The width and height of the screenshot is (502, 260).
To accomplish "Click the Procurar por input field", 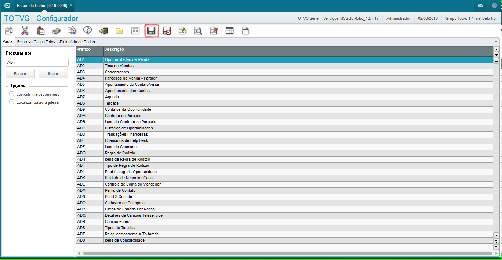I will 37,62.
